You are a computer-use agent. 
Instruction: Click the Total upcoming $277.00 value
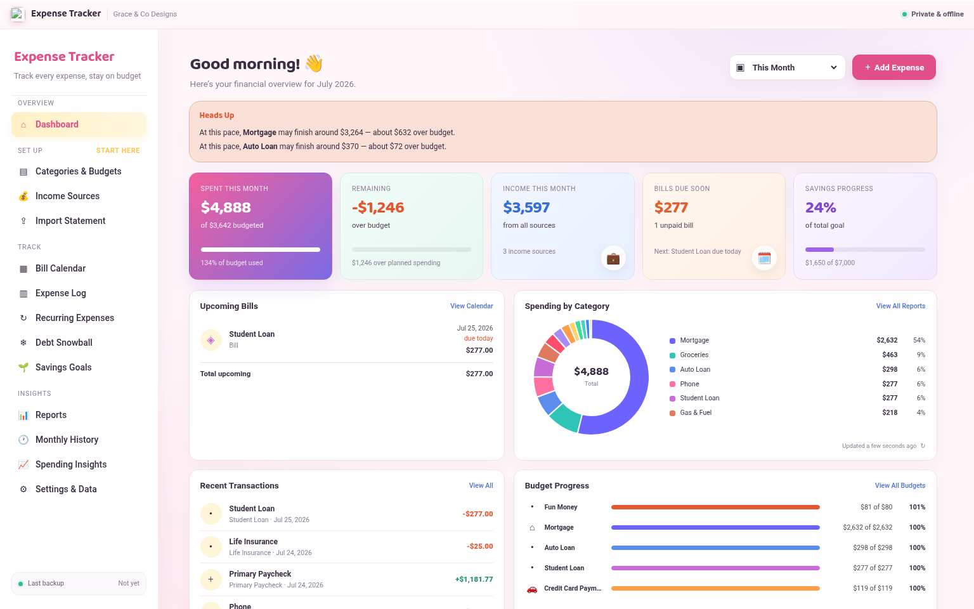point(479,374)
